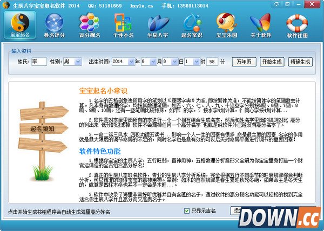Click the 万年历 calendar button

pos(244,62)
